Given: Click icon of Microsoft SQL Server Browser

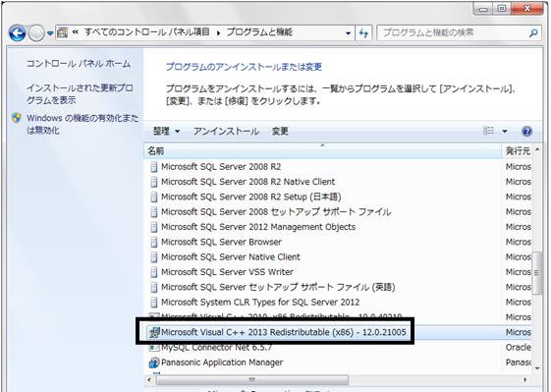Looking at the screenshot, I should [154, 242].
